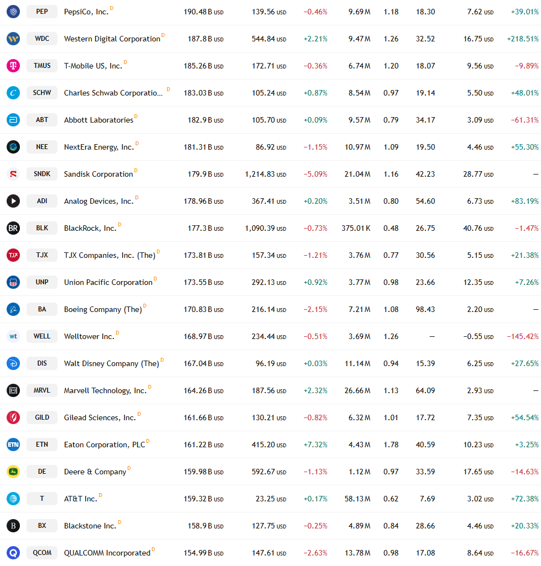Click the Sandisk logo icon
This screenshot has height=566, width=541.
point(13,174)
